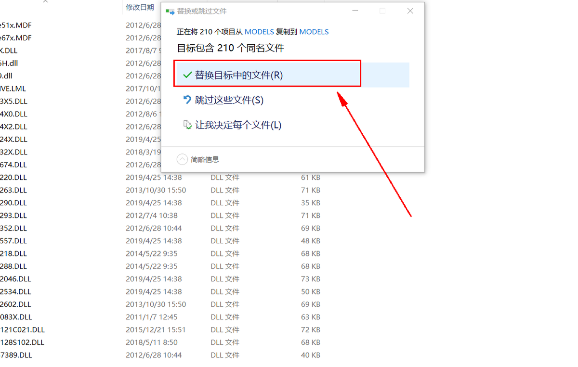Select file 7389.DLL in the list
This screenshot has height=367, width=578.
16,355
